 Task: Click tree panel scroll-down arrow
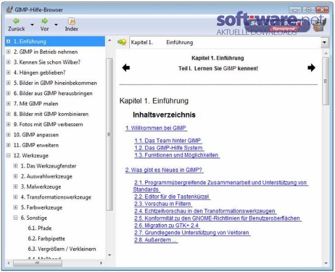tap(110, 255)
